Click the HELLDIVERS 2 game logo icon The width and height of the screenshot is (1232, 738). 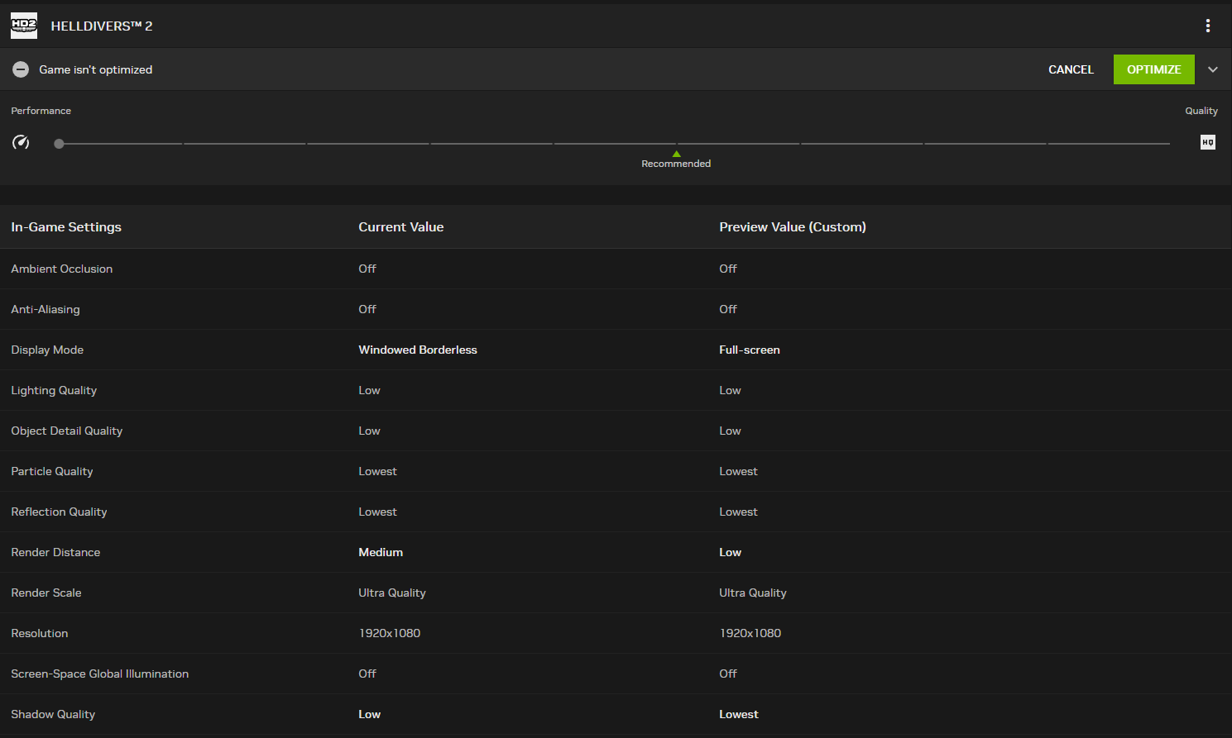(x=24, y=26)
